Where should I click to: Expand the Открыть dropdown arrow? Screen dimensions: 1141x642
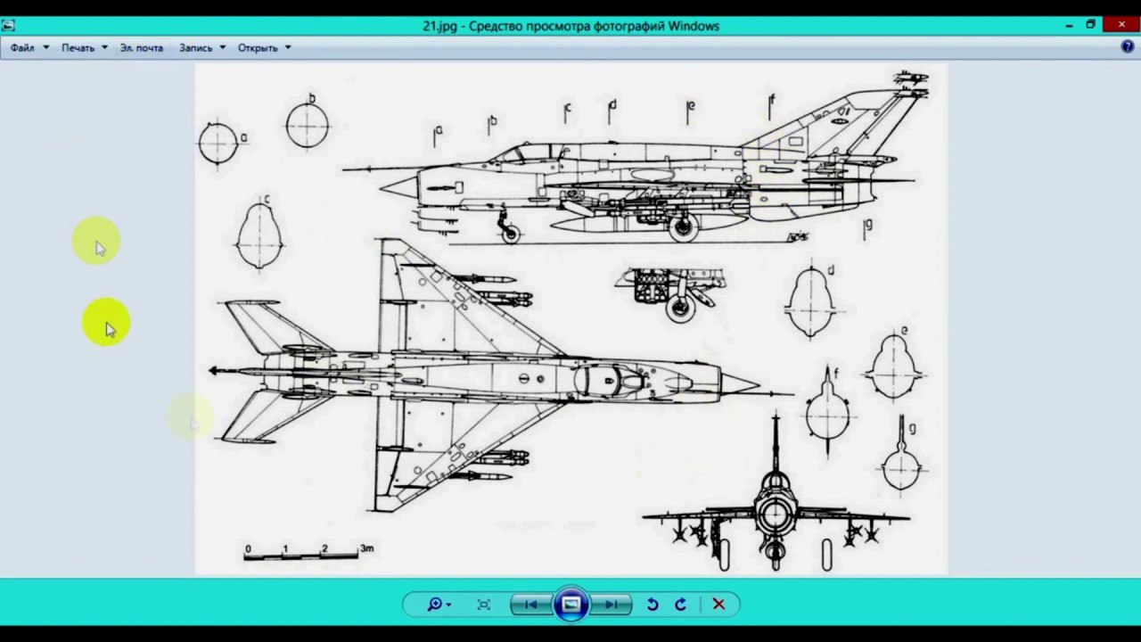click(x=288, y=48)
